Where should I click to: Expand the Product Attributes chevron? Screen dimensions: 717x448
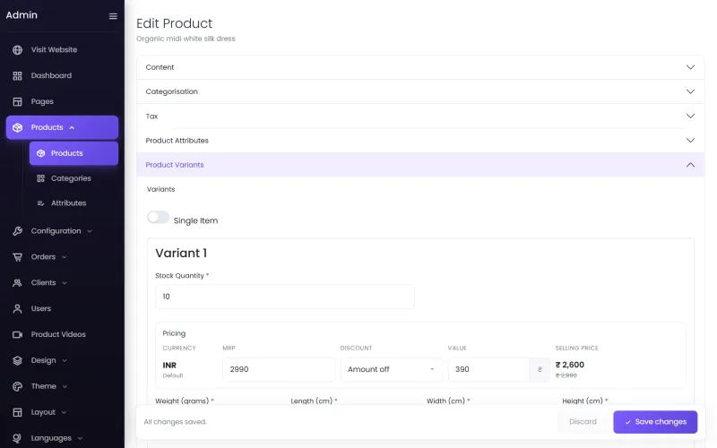[x=690, y=141]
